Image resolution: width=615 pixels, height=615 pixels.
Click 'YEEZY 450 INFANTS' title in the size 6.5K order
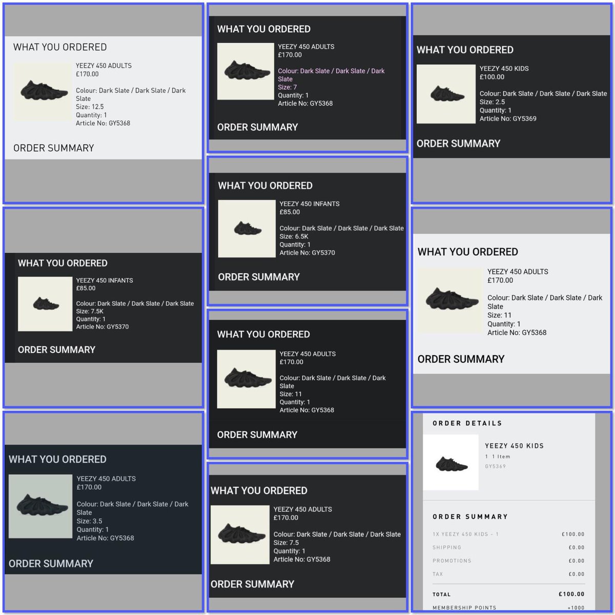(x=310, y=204)
